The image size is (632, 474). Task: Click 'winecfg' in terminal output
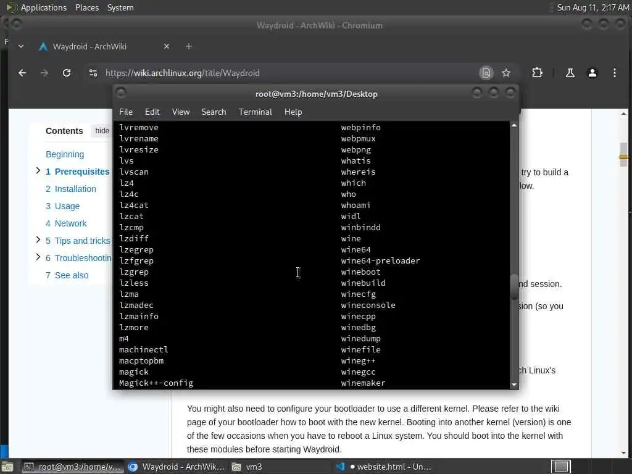click(x=359, y=294)
